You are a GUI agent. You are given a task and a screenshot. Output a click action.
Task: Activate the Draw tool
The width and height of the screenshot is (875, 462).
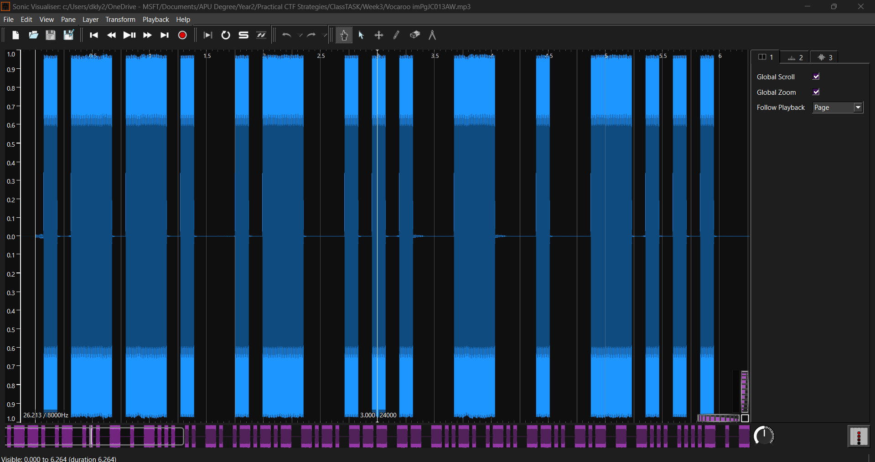click(396, 35)
